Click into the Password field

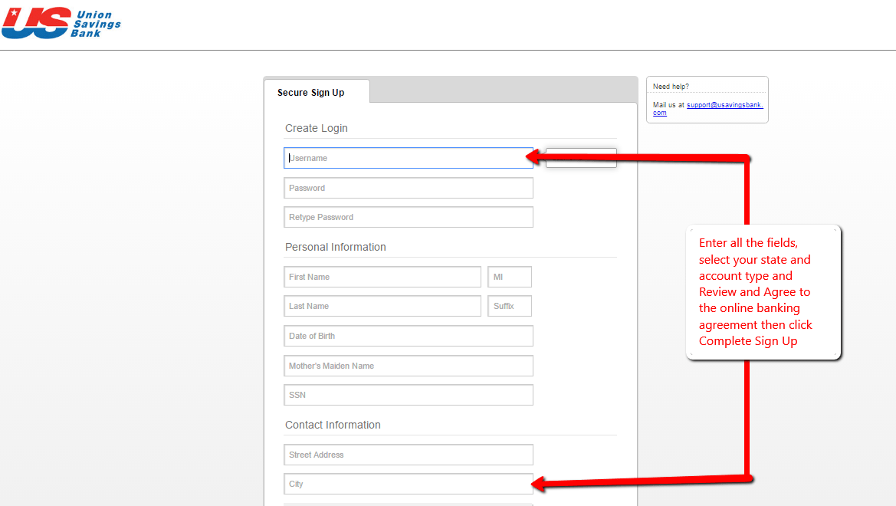pos(408,188)
